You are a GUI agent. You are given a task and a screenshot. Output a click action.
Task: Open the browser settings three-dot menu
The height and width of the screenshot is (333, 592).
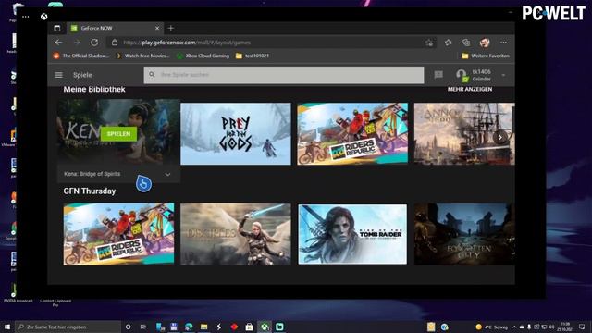coord(503,43)
